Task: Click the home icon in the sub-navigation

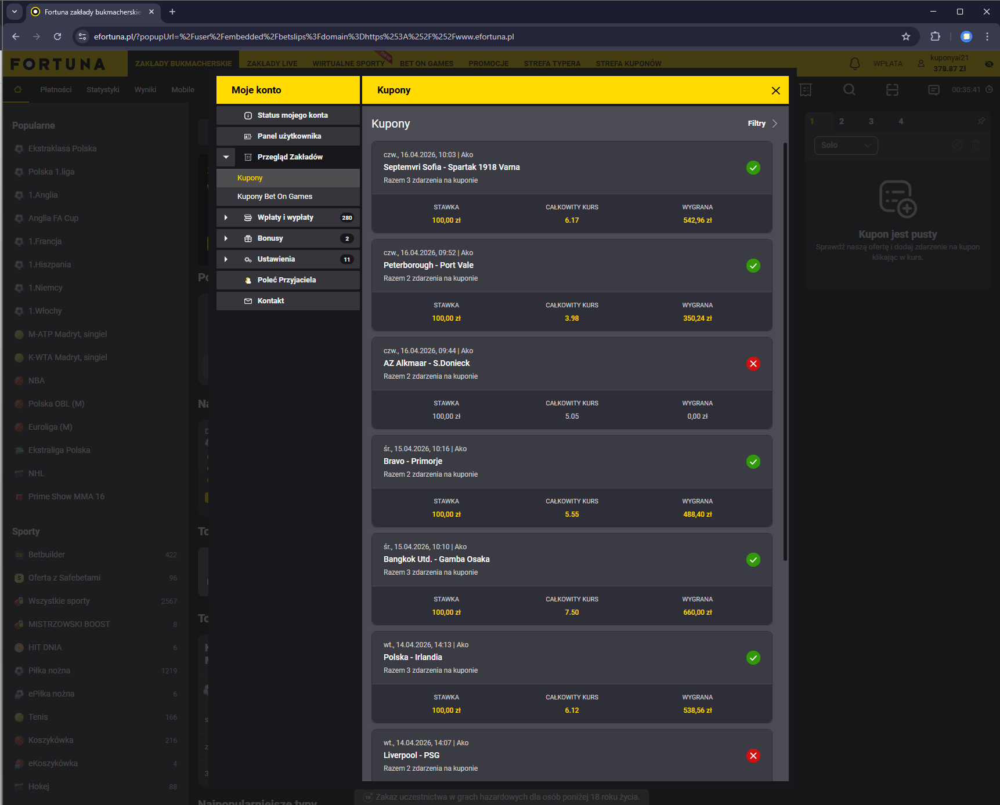Action: 17,90
